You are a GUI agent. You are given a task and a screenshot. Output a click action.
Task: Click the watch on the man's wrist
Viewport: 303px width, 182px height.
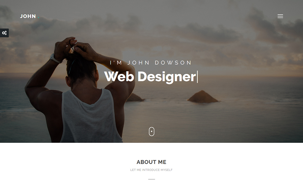pos(55,59)
